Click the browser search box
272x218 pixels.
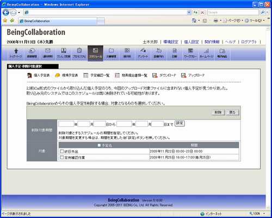[x=233, y=13]
